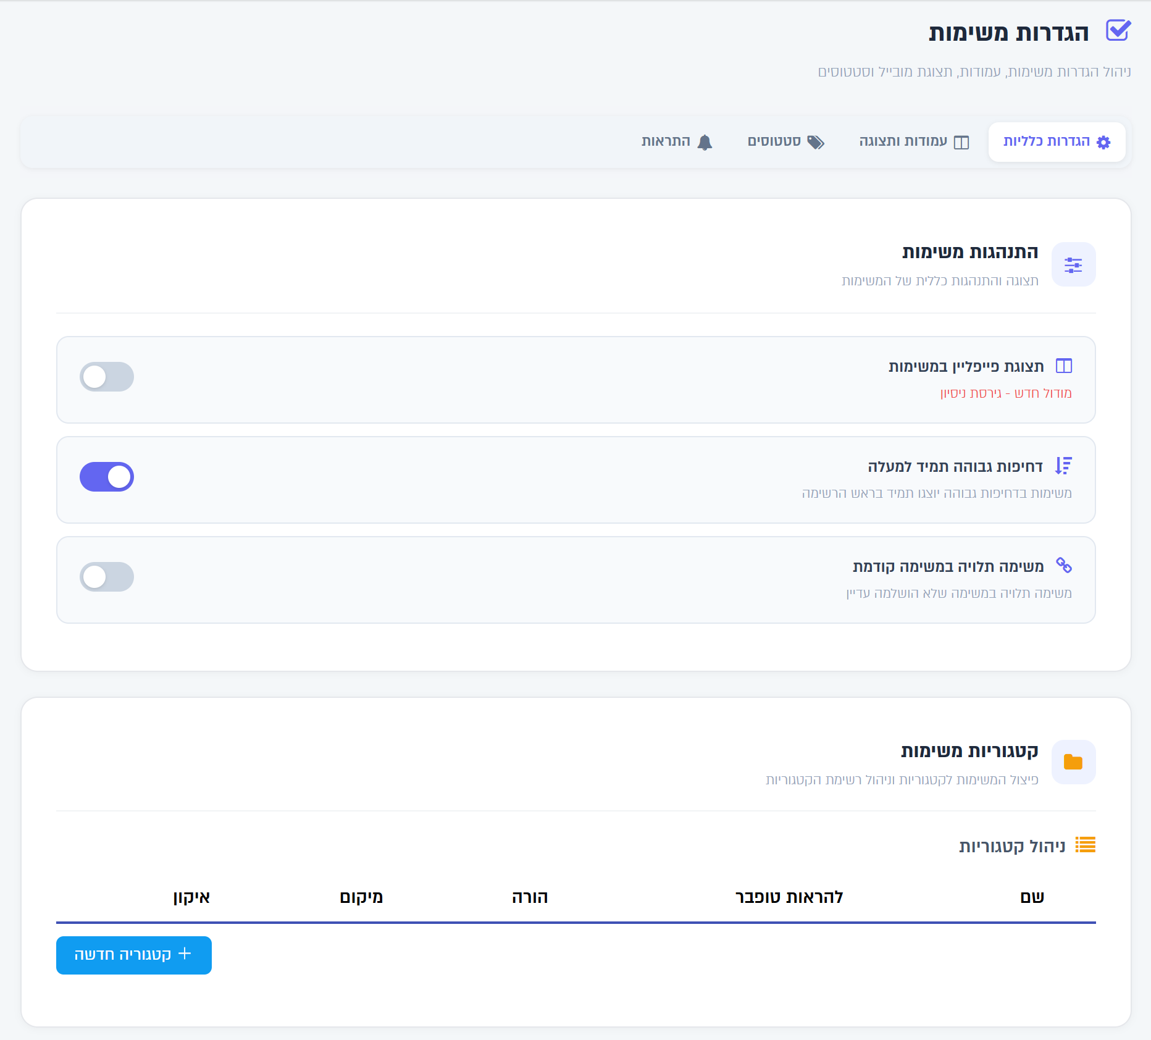
Task: Click the description משימה תלויה במשימה שלא הושלמה עדיין
Action: pyautogui.click(x=959, y=593)
